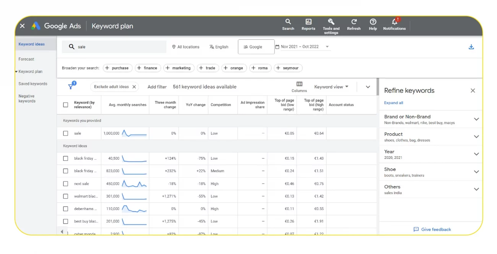Open the Search tool in the top bar
497x254 pixels.
(x=288, y=24)
